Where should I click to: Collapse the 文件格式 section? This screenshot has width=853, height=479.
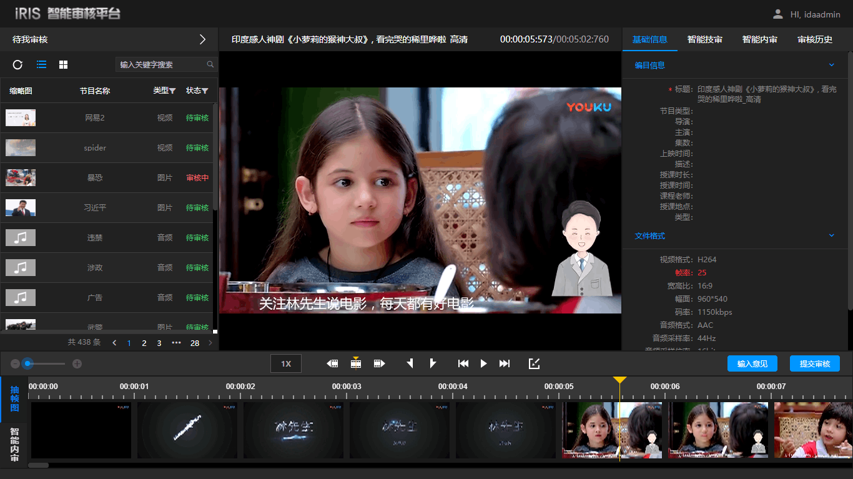(831, 235)
